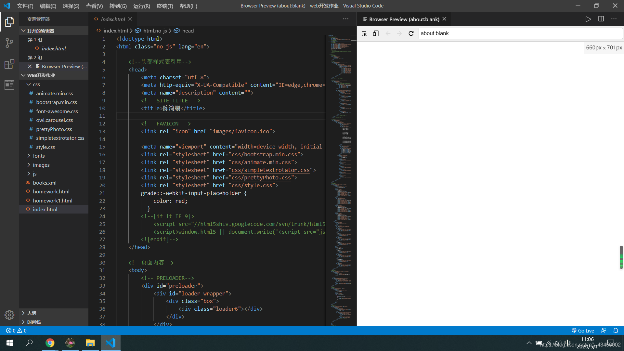This screenshot has height=351, width=624.
Task: Open the 运行 menu in menu bar
Action: coord(141,6)
